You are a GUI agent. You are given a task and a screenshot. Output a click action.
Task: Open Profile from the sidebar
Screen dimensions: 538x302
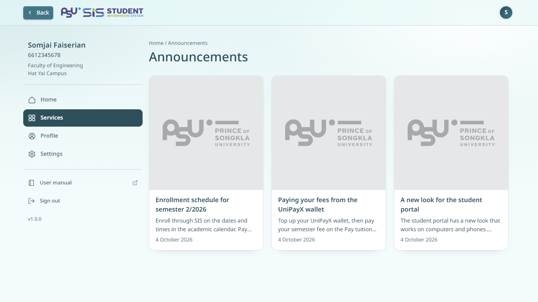pyautogui.click(x=83, y=136)
